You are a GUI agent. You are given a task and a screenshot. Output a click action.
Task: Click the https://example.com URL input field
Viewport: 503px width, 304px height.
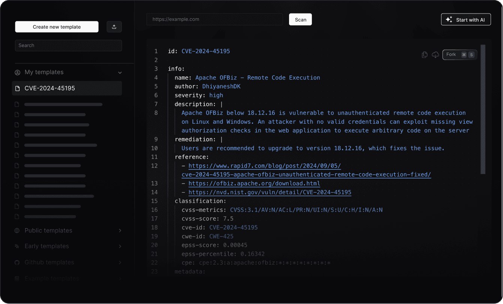[215, 19]
